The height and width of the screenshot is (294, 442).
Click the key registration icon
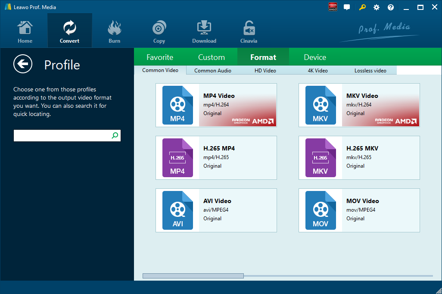pos(363,7)
